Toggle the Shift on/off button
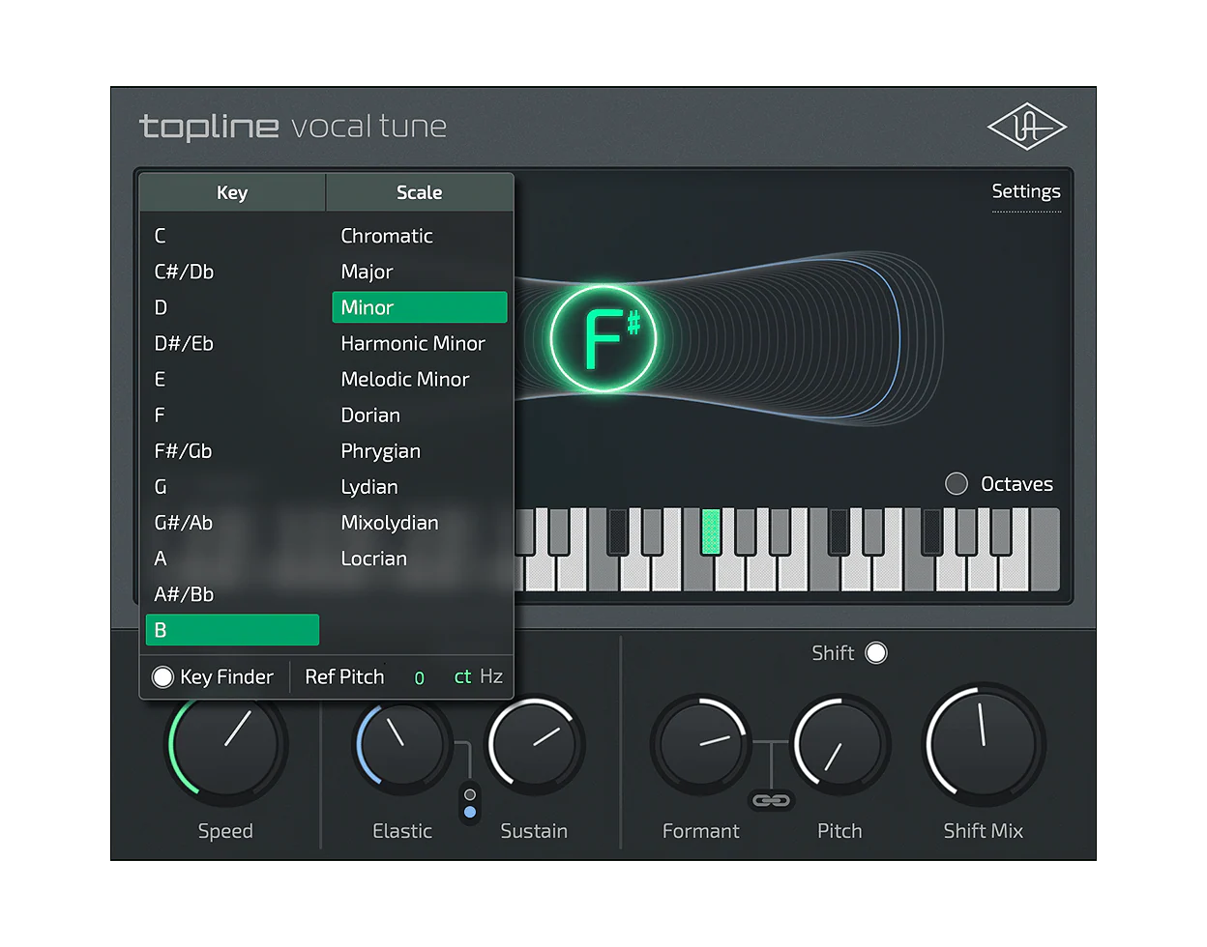The image size is (1207, 947). [876, 653]
